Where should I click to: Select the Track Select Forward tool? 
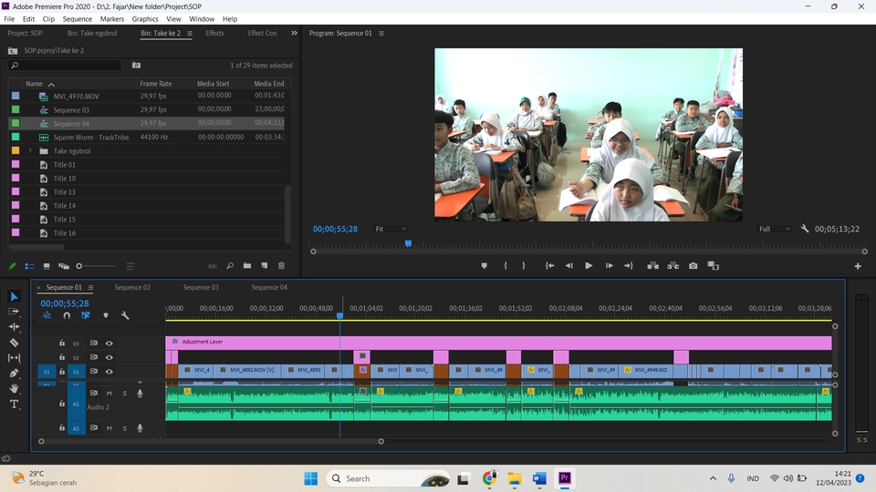pos(15,312)
